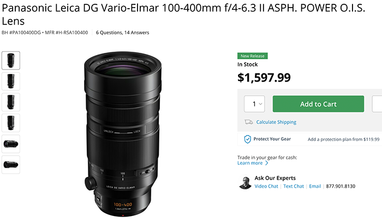Select the third lens thumbnail
Screen dimensions: 382x222
point(11,102)
